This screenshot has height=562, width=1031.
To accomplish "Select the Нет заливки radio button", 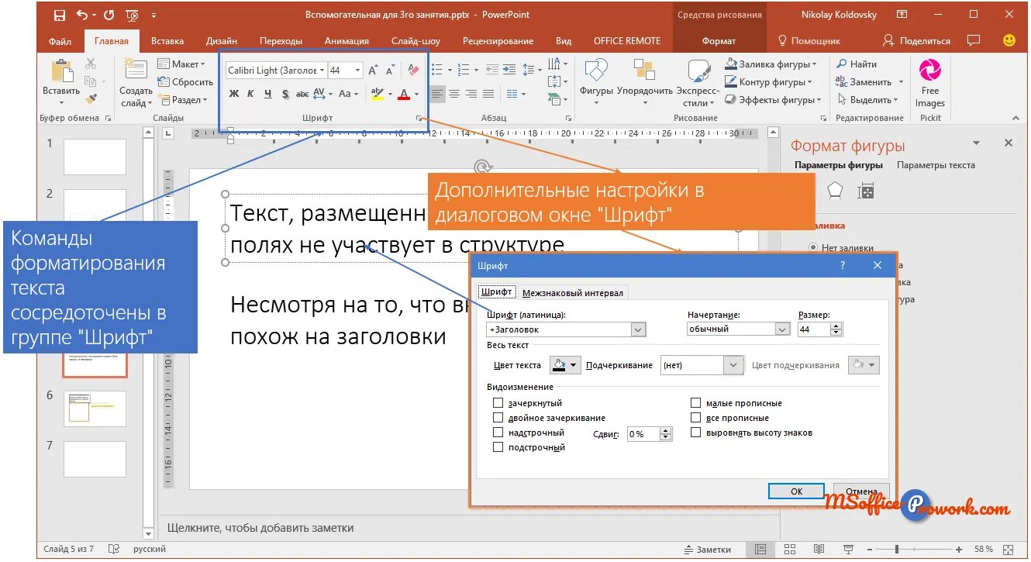I will pyautogui.click(x=813, y=248).
